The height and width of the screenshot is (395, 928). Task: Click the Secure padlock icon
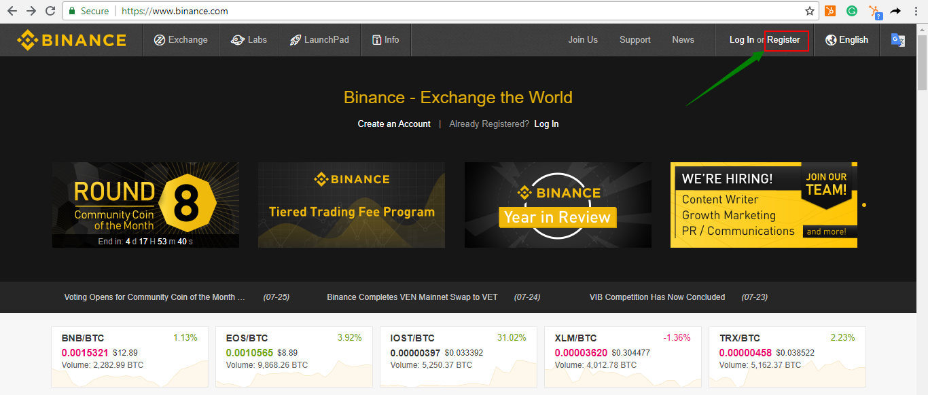click(72, 12)
